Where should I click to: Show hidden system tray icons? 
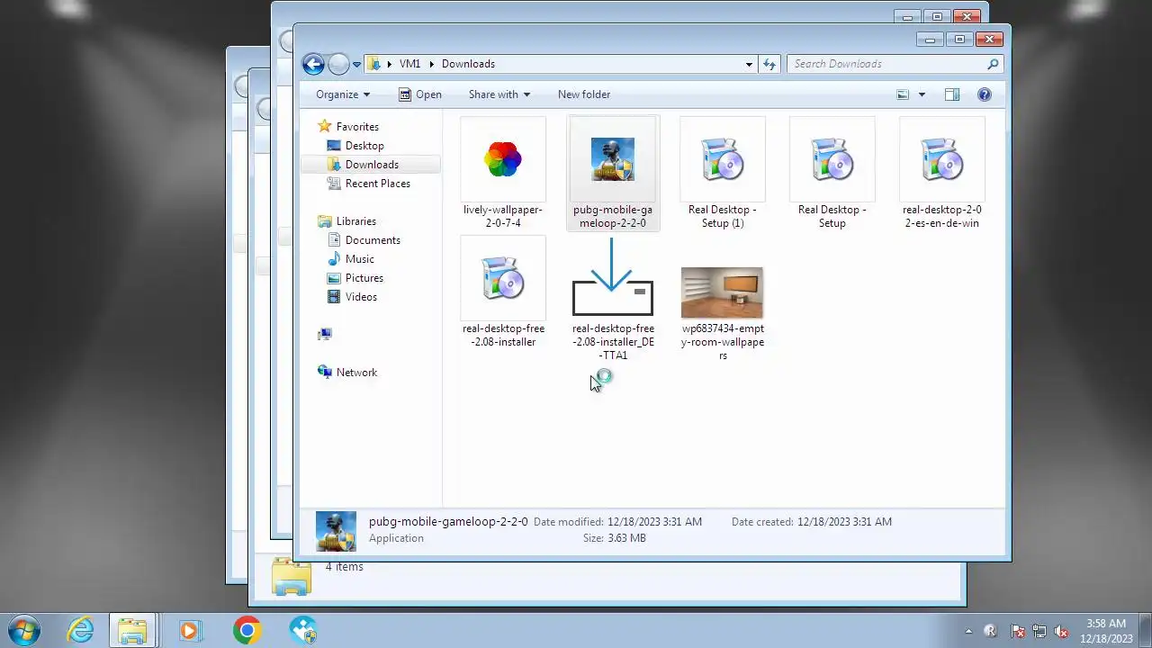pos(968,632)
